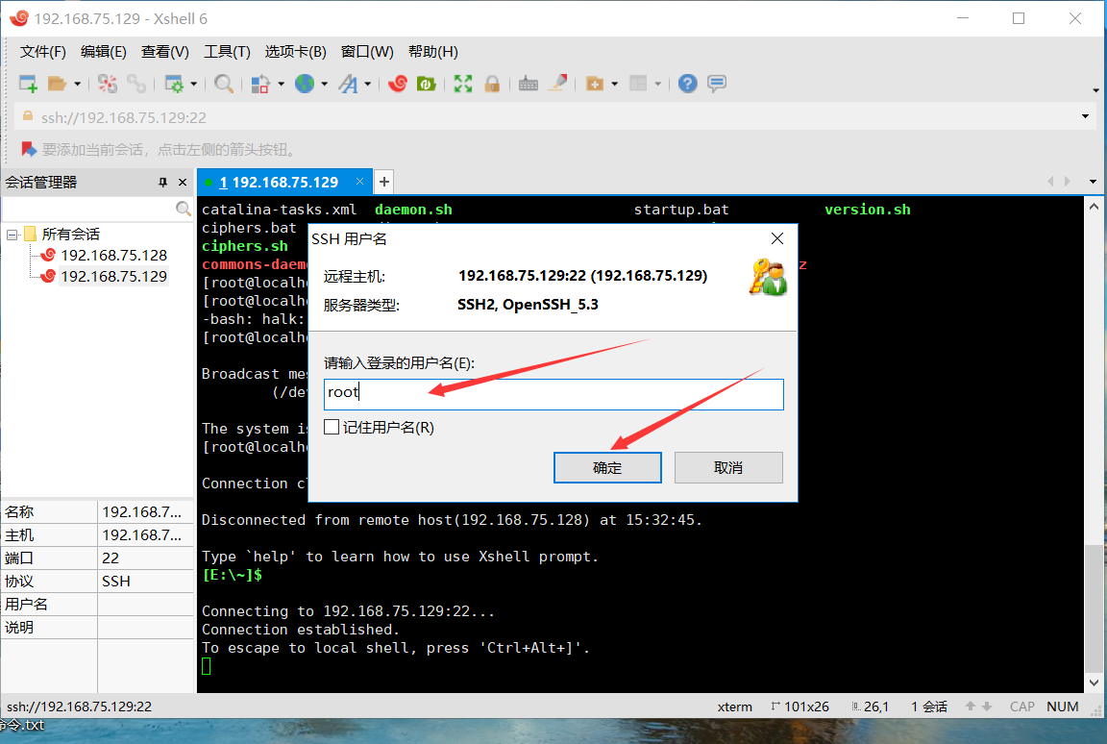Expand the folder-with-plus dropdown arrow

coord(615,84)
